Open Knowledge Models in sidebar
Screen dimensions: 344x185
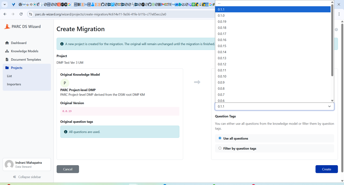[x=24, y=51]
